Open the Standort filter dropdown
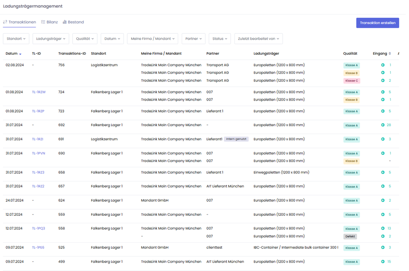409x271 pixels. 16,39
